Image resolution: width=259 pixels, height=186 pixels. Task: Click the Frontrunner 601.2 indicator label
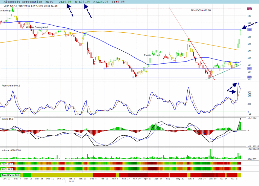(x=11, y=86)
